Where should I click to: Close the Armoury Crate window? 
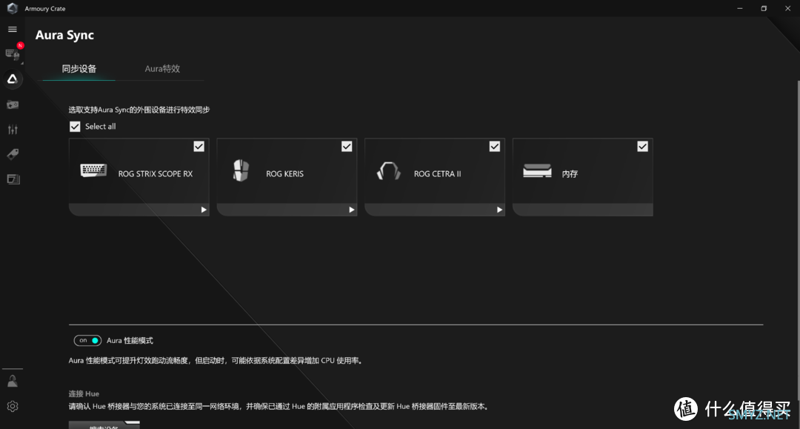click(787, 8)
